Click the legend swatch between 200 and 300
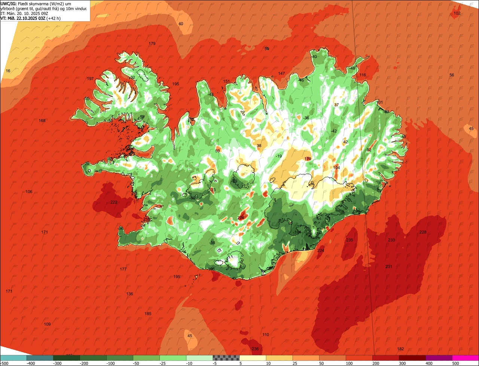479x366 pixels. [x=385, y=358]
